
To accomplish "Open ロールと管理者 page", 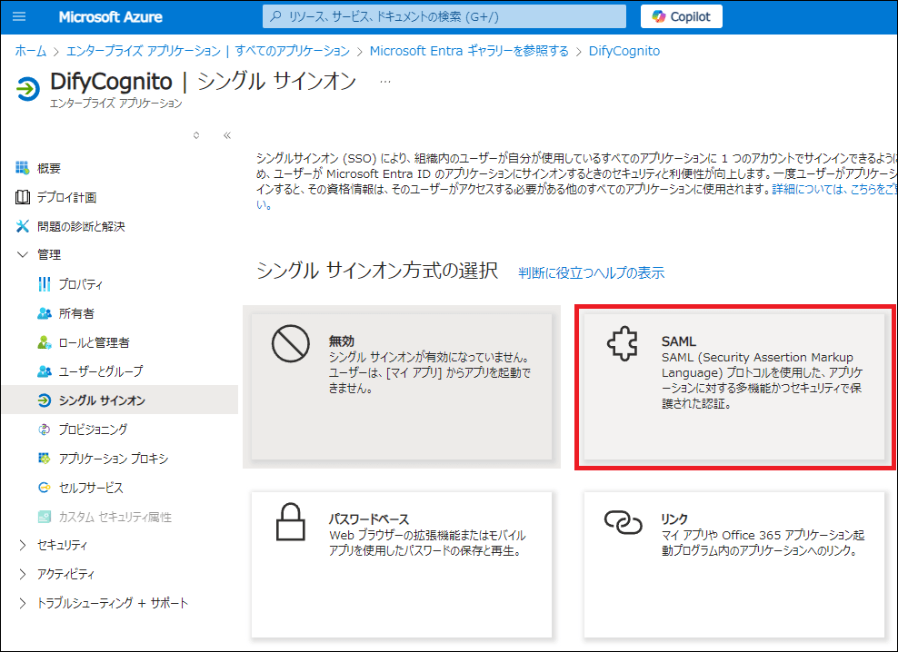I will pos(94,342).
